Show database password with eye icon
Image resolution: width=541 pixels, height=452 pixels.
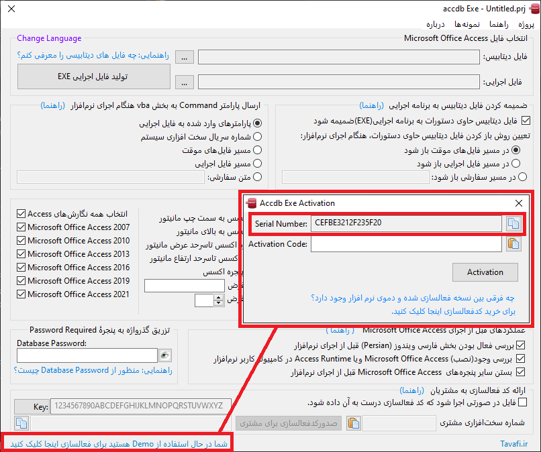click(x=165, y=355)
